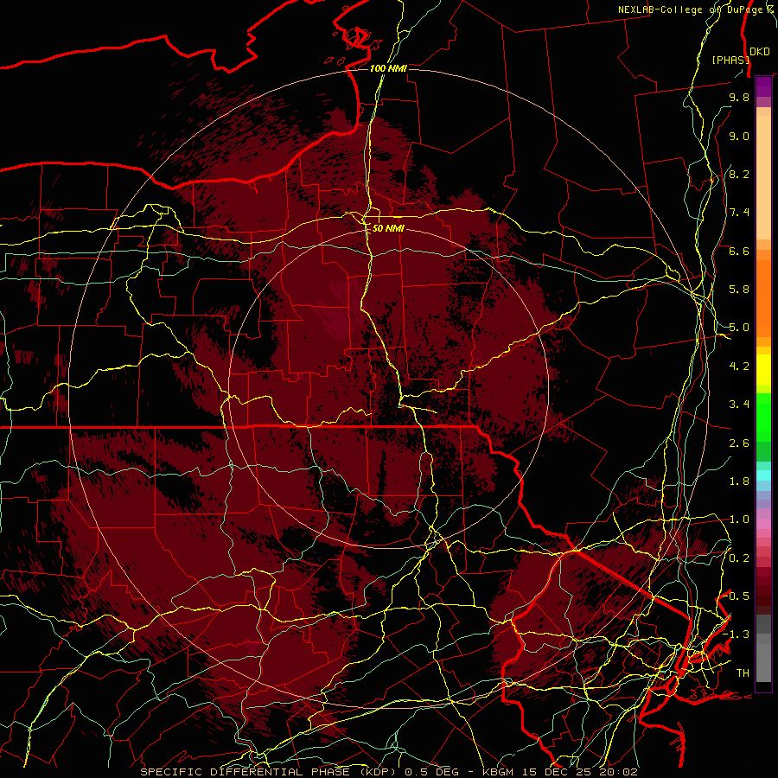Click the [PHAS] legend label

pos(730,60)
